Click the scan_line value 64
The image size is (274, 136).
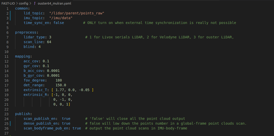click(x=49, y=42)
